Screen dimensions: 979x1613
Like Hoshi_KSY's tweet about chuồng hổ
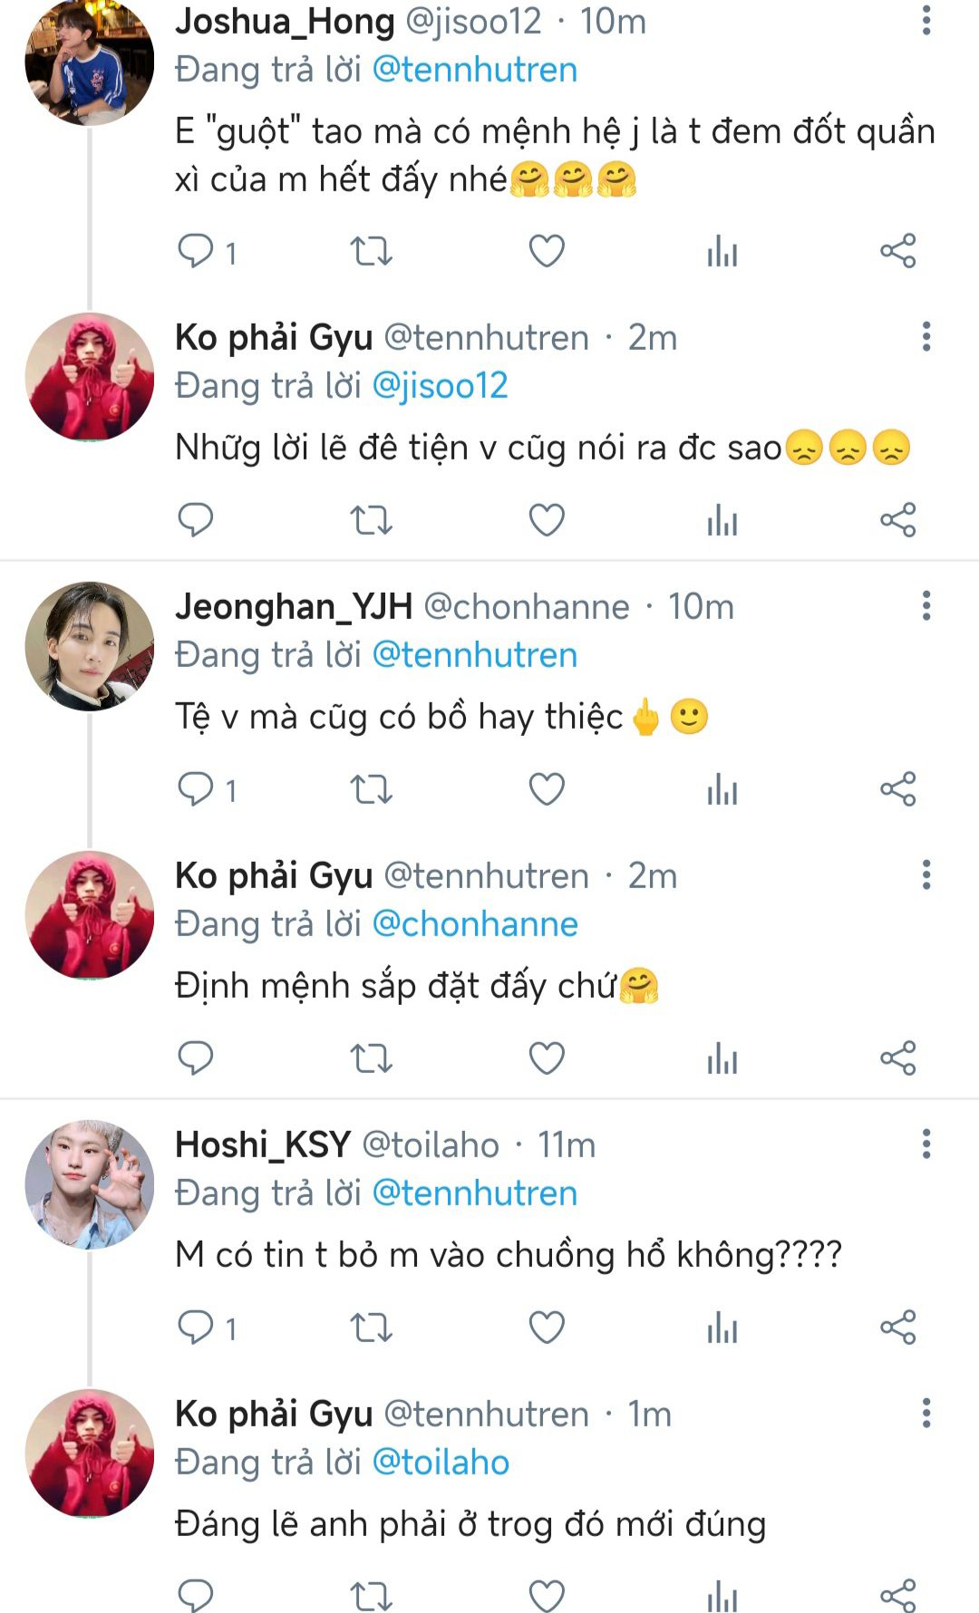(547, 1328)
